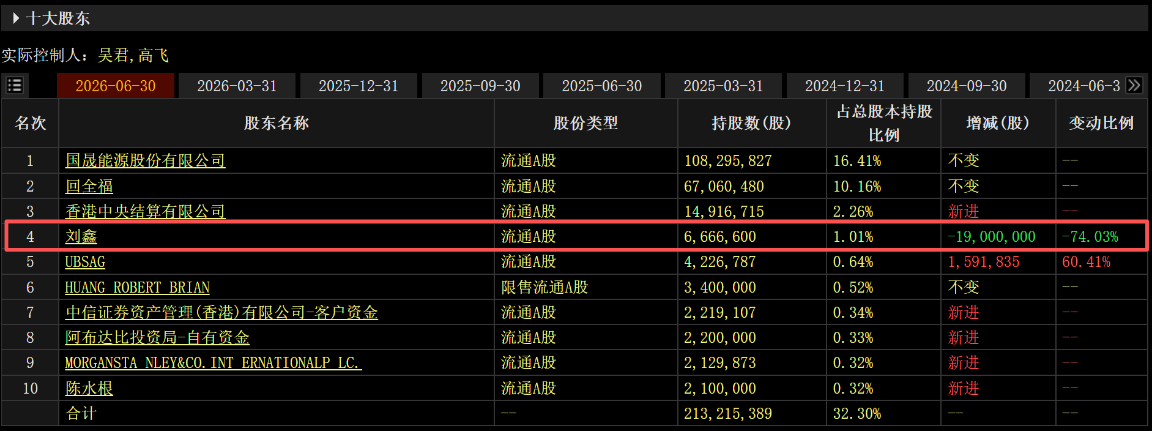The height and width of the screenshot is (431, 1152).
Task: Click the 10.16% ownership ratio
Action: click(x=857, y=186)
